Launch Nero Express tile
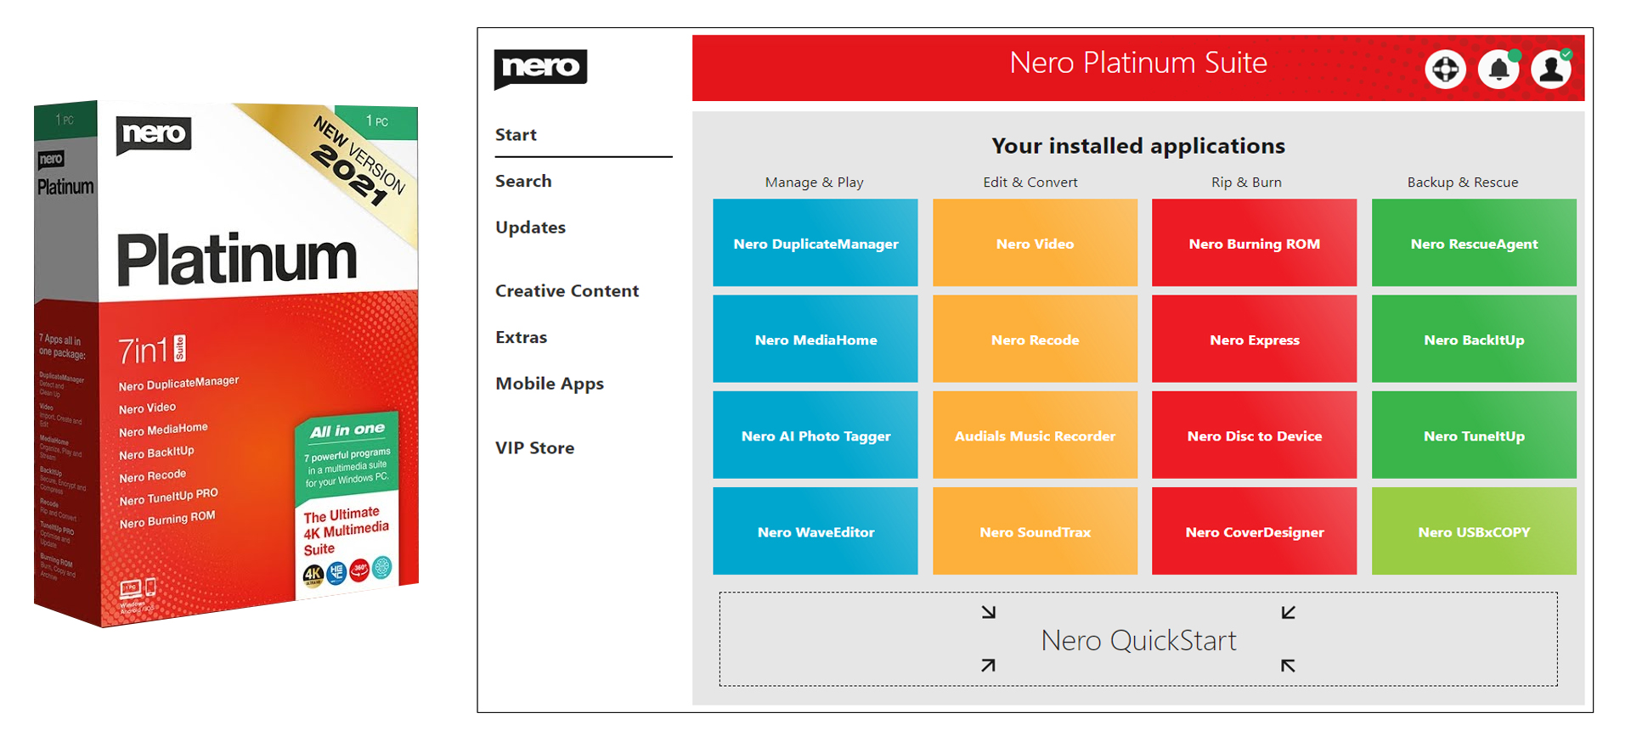Image resolution: width=1648 pixels, height=747 pixels. [x=1254, y=339]
